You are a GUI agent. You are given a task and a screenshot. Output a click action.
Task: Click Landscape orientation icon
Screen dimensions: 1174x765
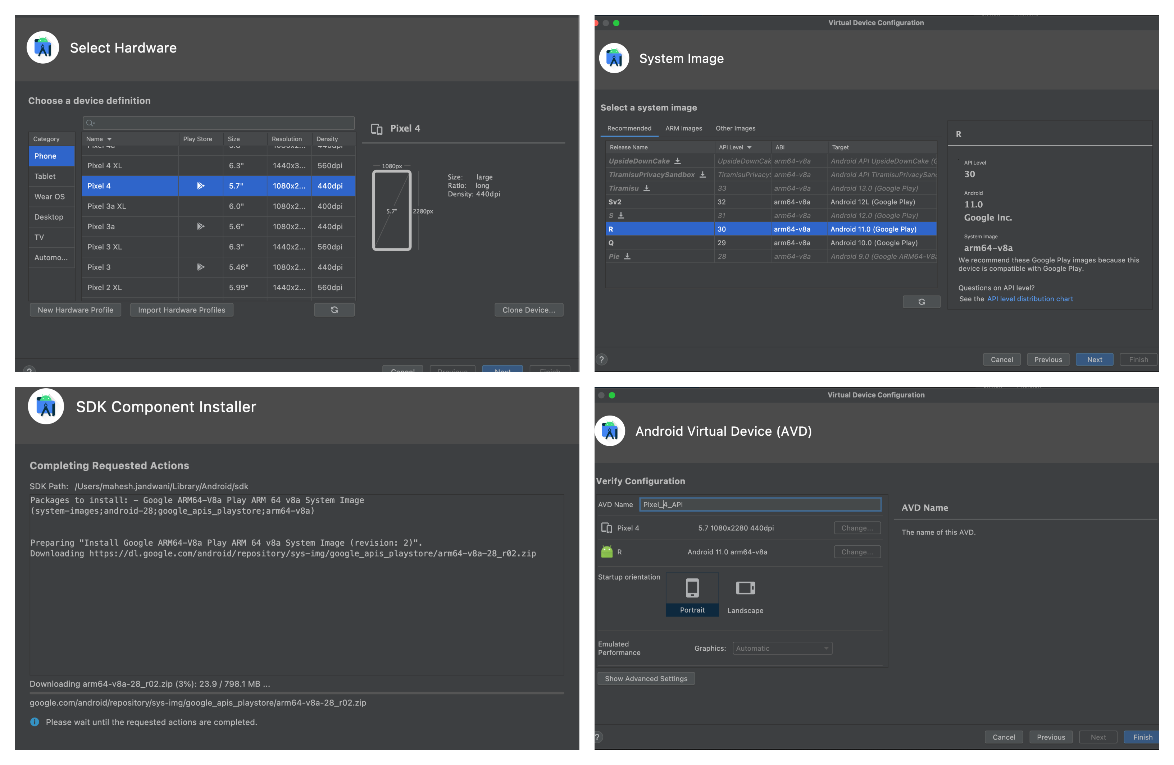(745, 587)
